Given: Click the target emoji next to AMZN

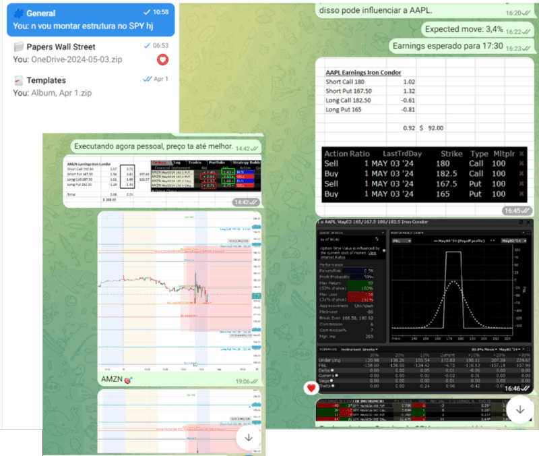Looking at the screenshot, I should point(128,380).
